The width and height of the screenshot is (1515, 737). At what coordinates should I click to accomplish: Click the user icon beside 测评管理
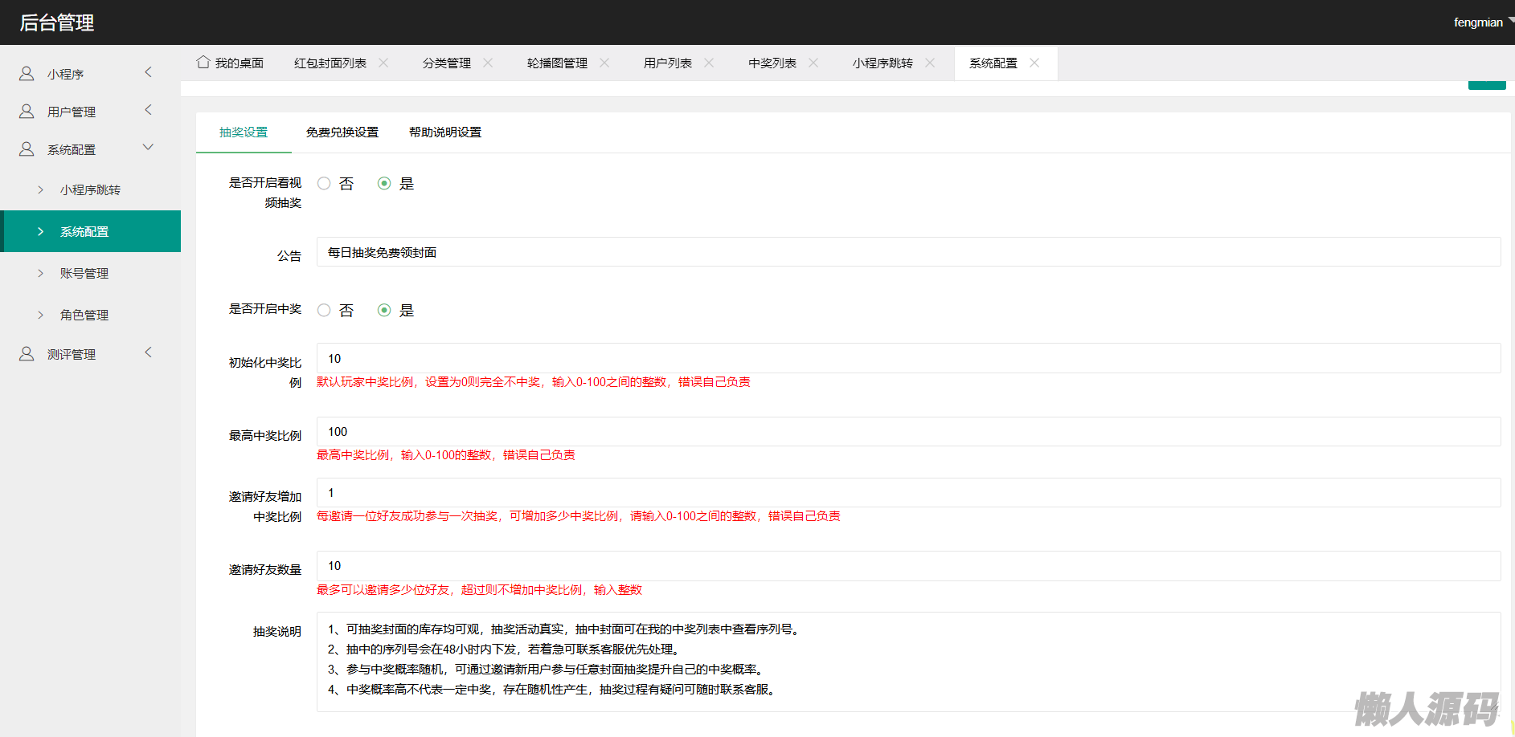27,354
